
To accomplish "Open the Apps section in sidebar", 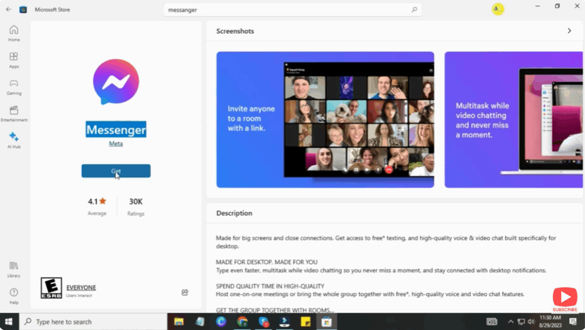I will tap(13, 59).
